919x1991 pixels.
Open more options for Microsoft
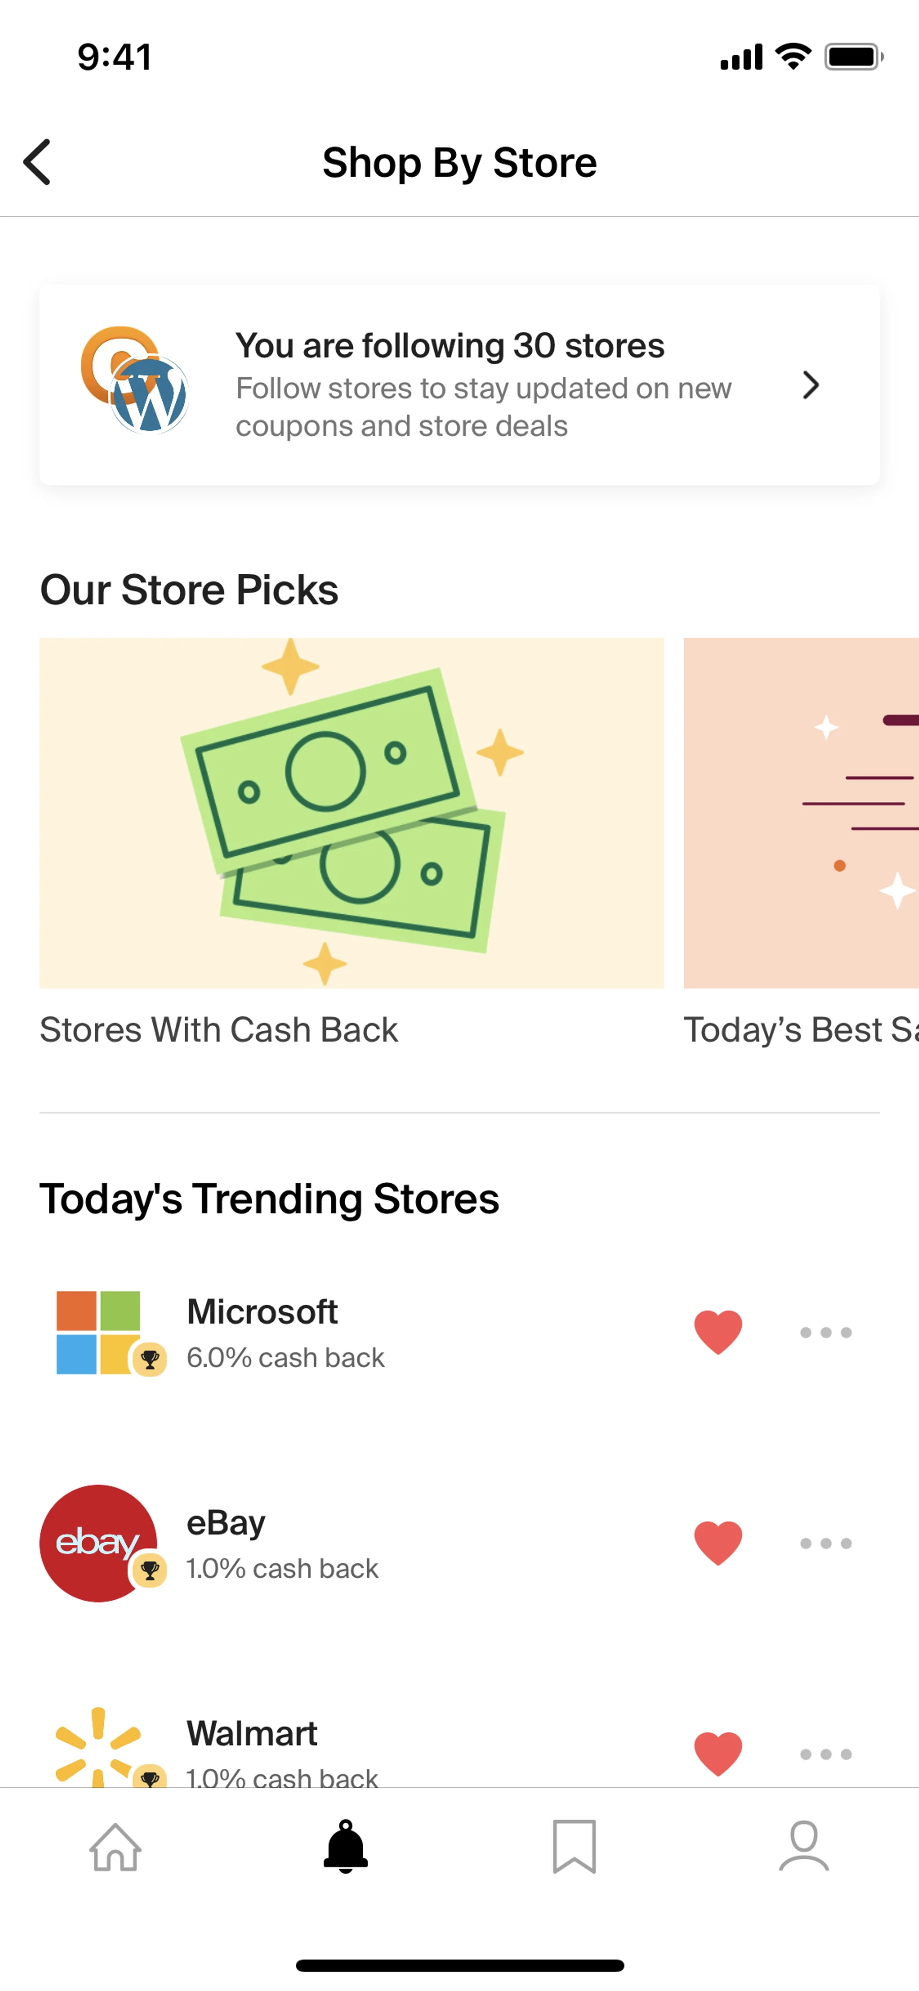pyautogui.click(x=826, y=1331)
